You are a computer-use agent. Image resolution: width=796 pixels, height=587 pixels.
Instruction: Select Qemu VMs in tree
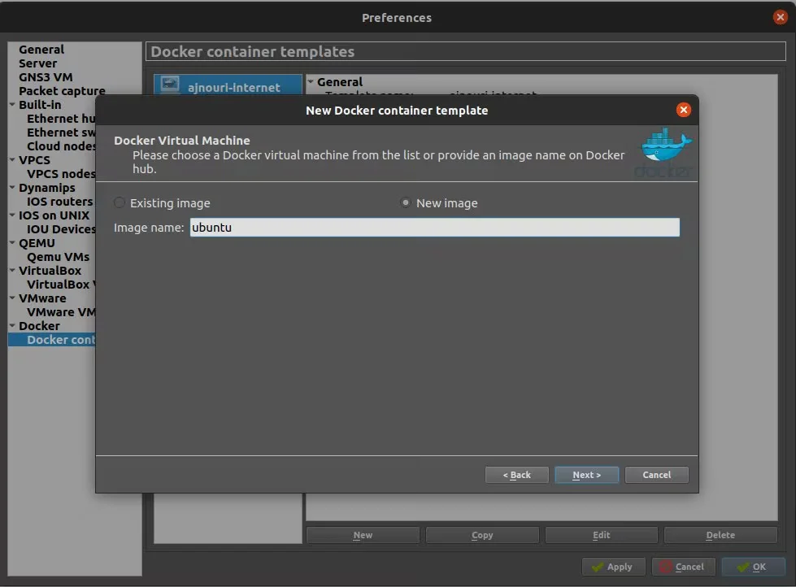(x=58, y=257)
